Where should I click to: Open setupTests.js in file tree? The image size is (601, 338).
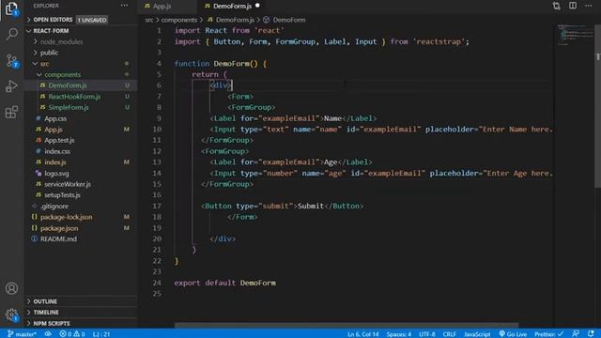pyautogui.click(x=62, y=195)
